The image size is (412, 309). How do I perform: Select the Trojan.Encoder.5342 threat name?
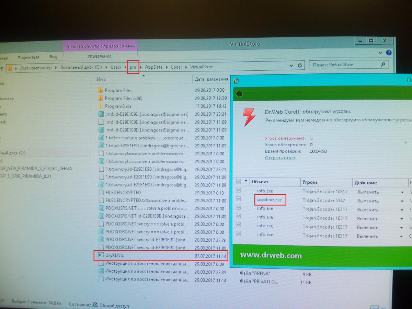[x=324, y=201]
